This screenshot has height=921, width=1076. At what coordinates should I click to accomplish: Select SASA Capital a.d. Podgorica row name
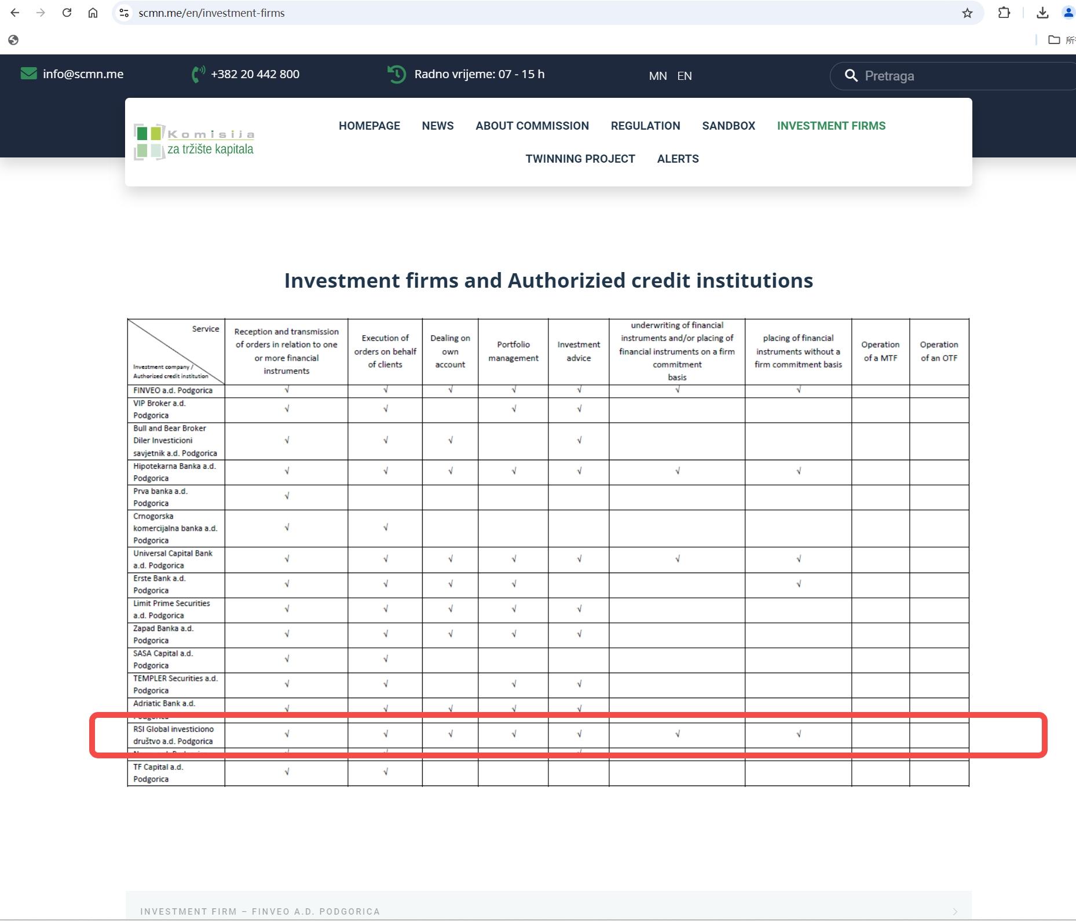pyautogui.click(x=163, y=659)
